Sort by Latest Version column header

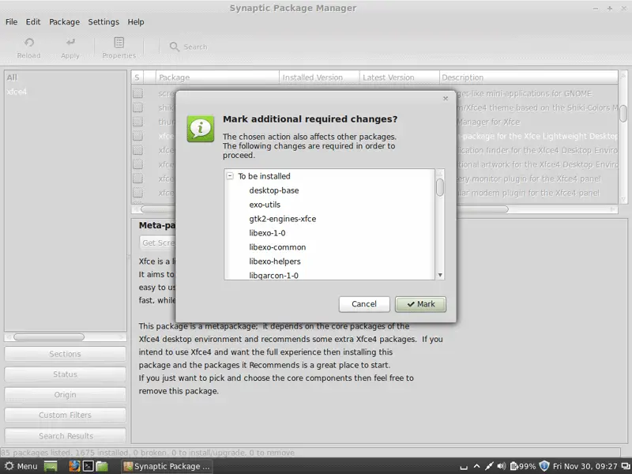[400, 77]
